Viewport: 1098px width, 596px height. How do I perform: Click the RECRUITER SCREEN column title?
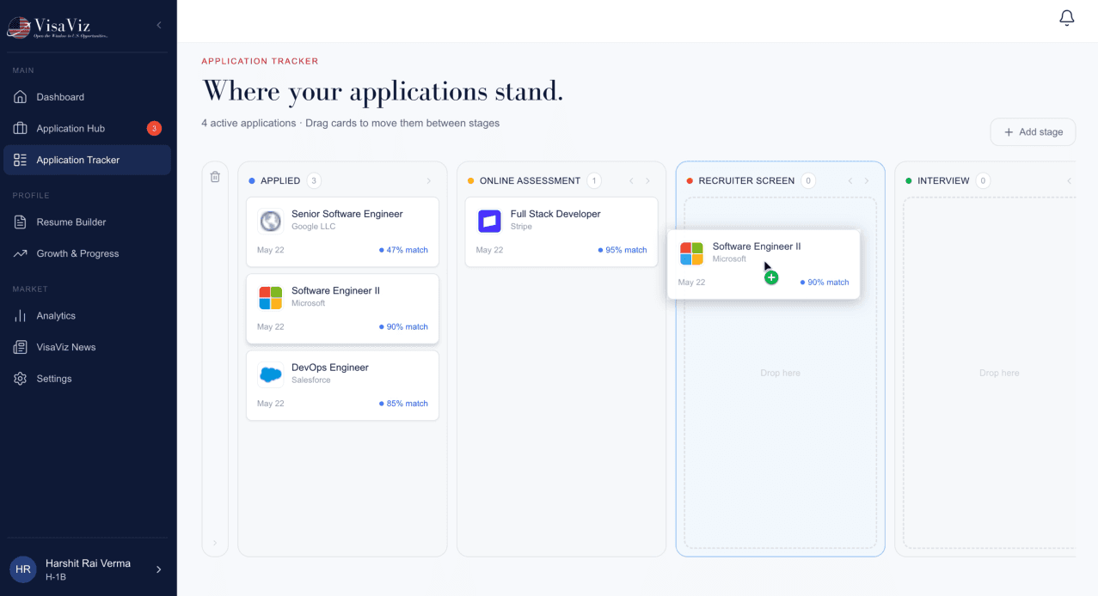point(746,181)
